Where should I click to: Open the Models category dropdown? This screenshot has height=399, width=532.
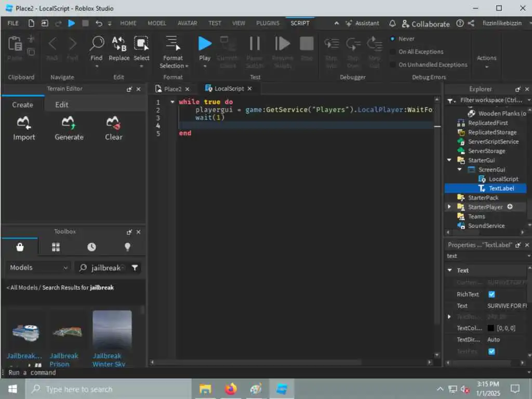click(x=38, y=268)
